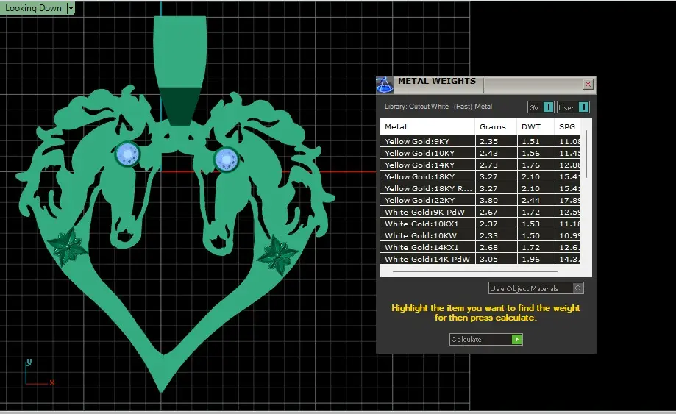Select the White Gold:10KX1 row

(480, 224)
